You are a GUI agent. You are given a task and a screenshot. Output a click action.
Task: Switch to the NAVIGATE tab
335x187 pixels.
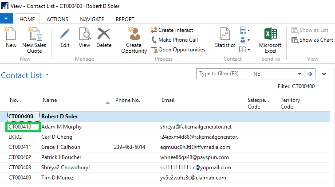point(92,19)
